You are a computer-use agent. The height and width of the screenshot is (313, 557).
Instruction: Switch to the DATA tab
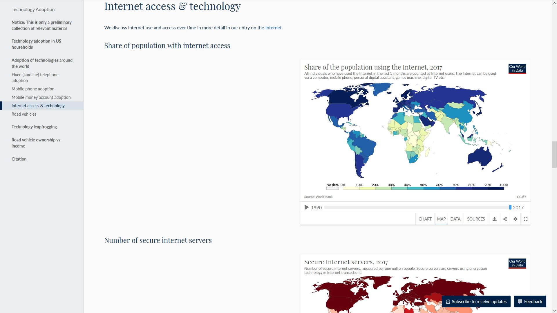pos(455,219)
